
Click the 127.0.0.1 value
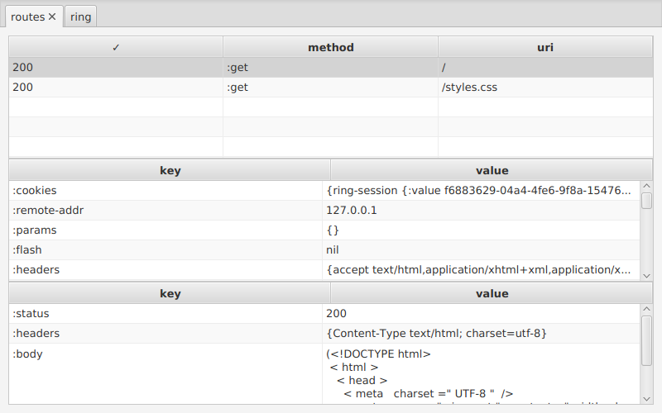(x=482, y=211)
